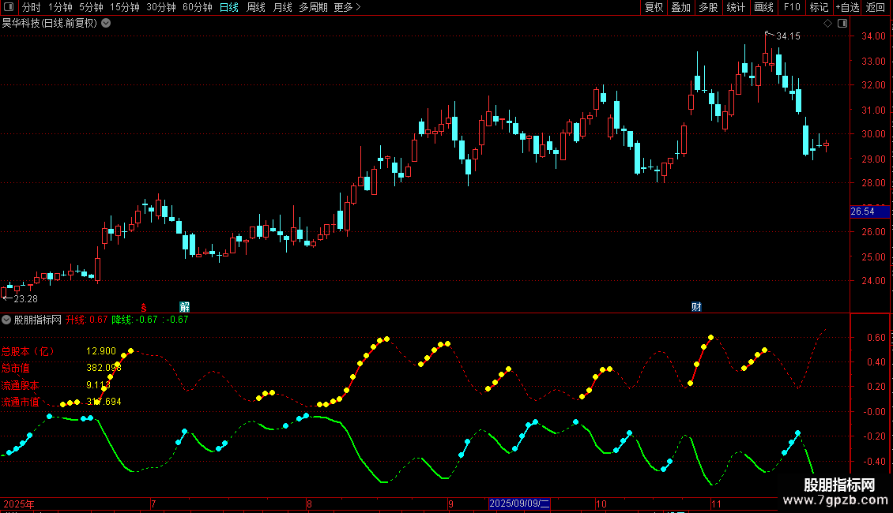Click the 30.00 price axis label

(x=873, y=134)
